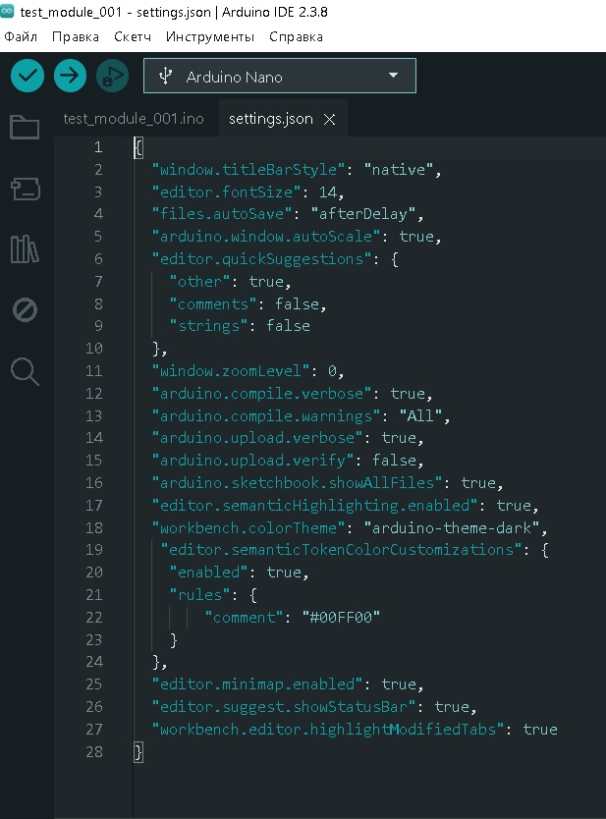The width and height of the screenshot is (606, 819).
Task: Start debugging with the debug icon
Action: (x=112, y=76)
